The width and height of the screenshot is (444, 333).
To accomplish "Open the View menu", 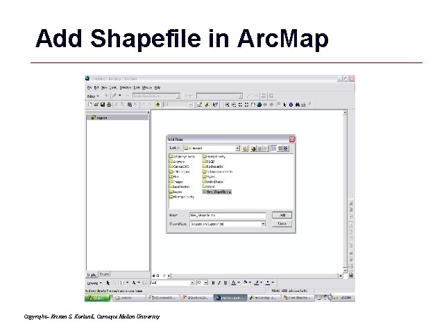I will 104,87.
